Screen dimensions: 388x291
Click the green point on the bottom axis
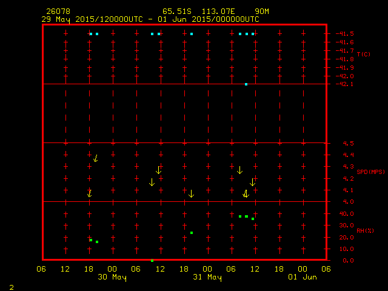click(x=152, y=260)
